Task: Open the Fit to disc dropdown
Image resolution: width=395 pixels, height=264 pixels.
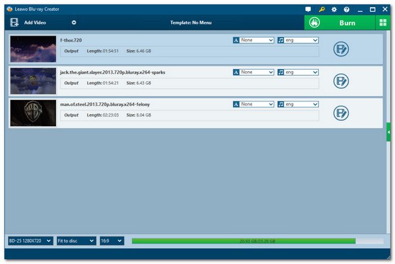Action: tap(76, 241)
